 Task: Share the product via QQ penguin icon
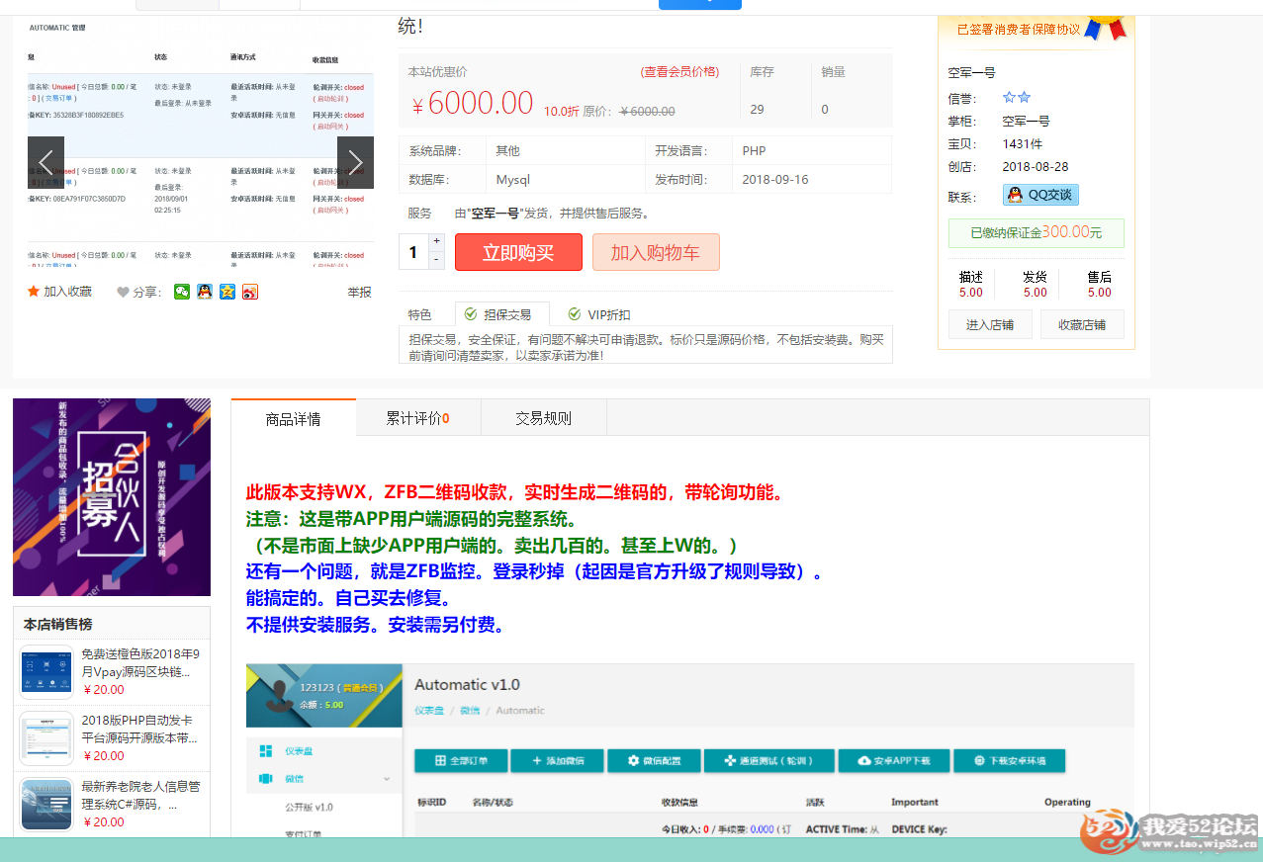click(205, 292)
